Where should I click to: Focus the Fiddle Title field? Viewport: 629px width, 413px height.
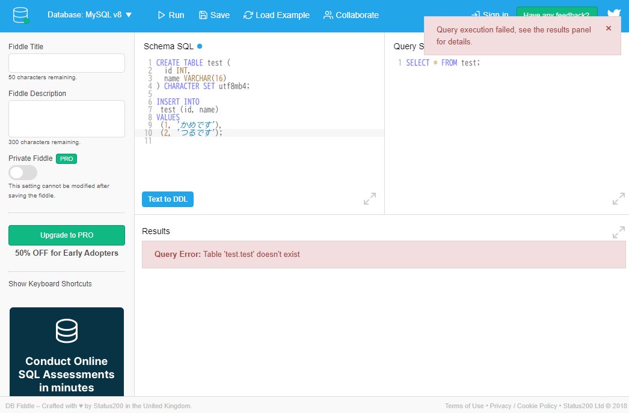pyautogui.click(x=67, y=63)
